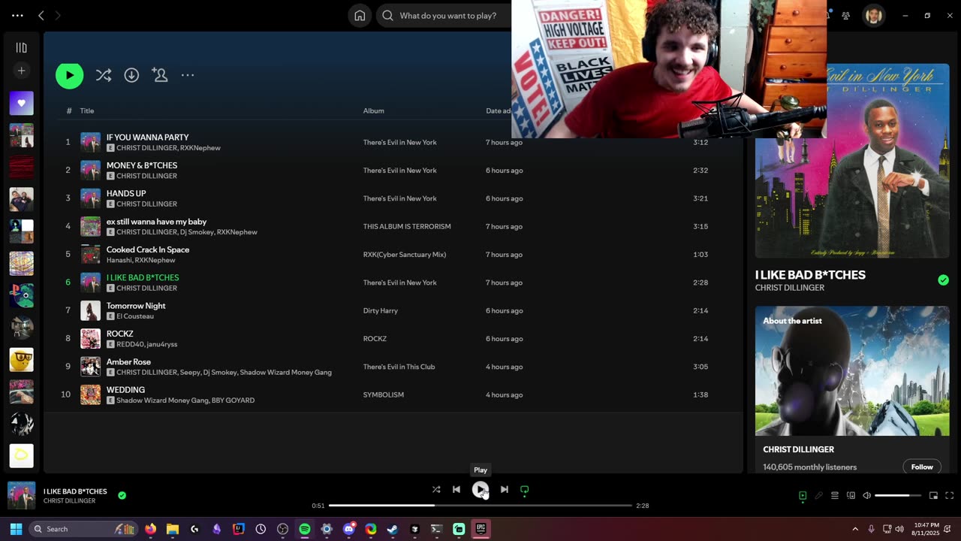Open artist El Cousteau

click(x=135, y=316)
